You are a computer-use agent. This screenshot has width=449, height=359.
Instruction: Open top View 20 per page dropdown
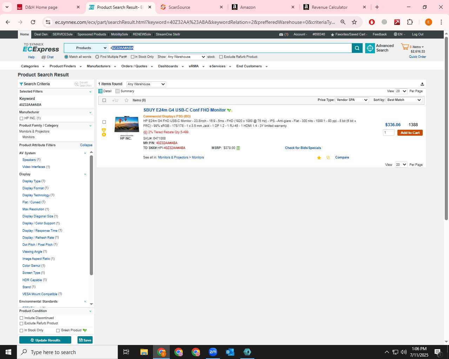pyautogui.click(x=401, y=91)
